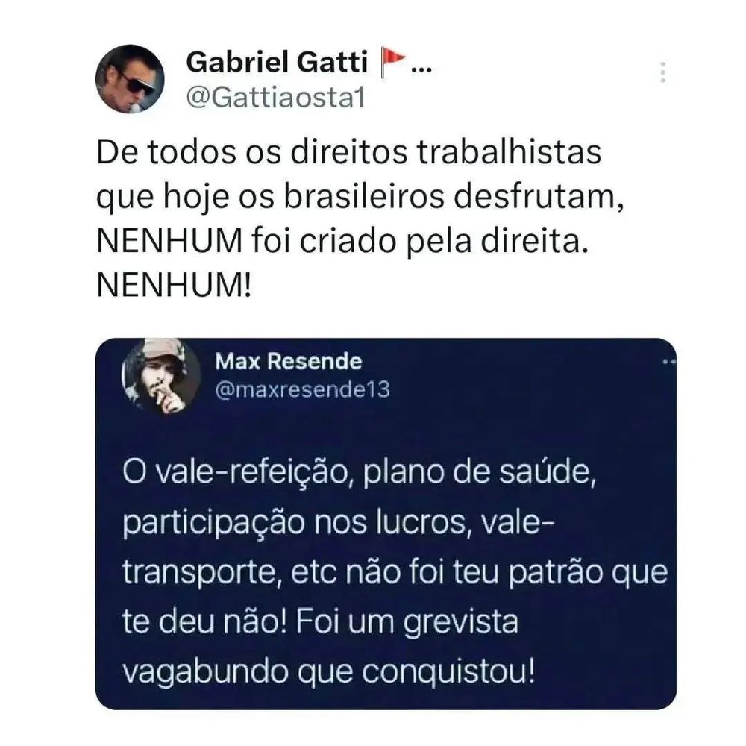Click the line 'que hoje os brasileiros desfrutam'

coord(360,197)
